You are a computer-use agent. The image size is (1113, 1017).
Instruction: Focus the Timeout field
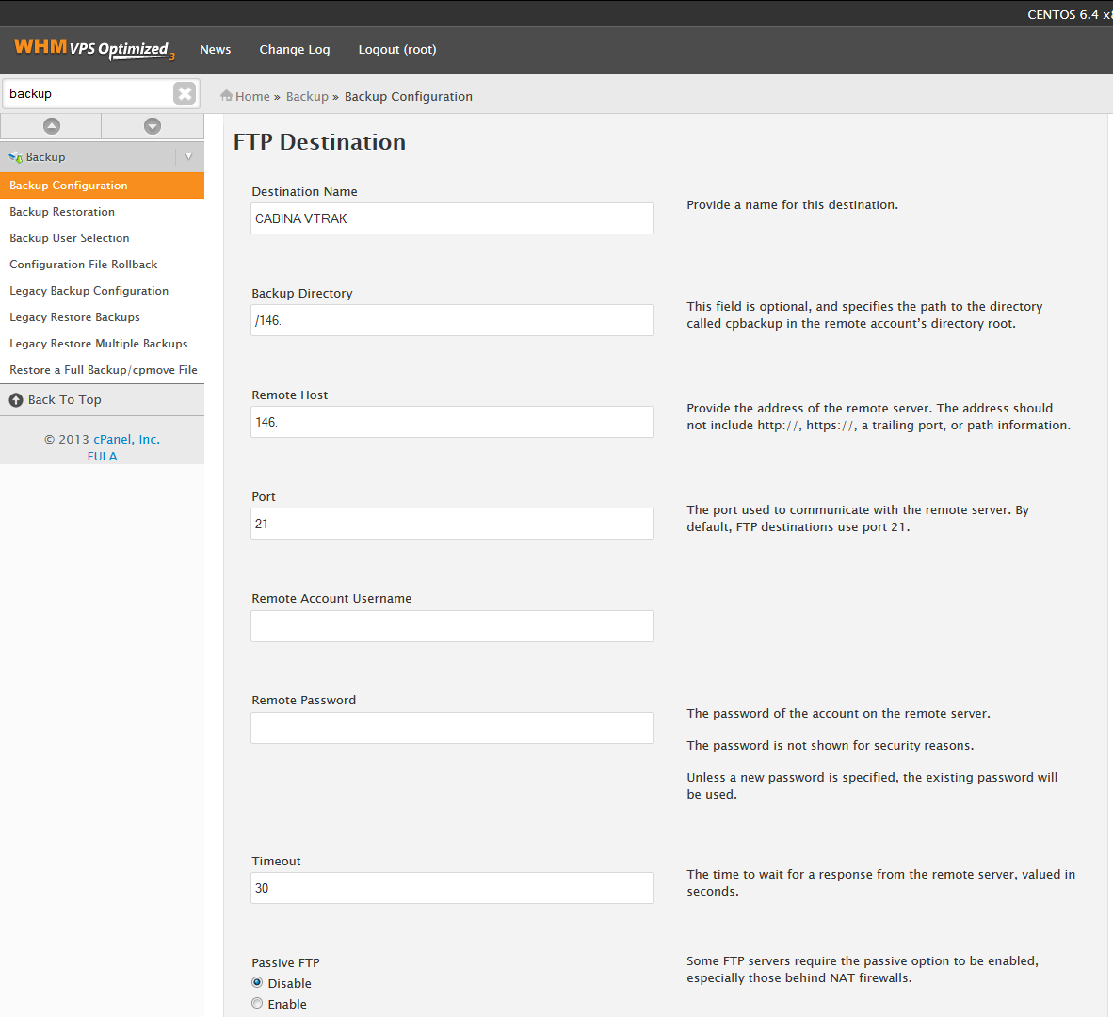click(x=452, y=888)
